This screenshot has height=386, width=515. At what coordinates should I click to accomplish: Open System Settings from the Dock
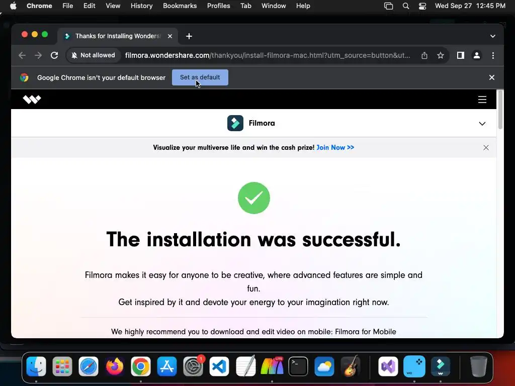(193, 366)
